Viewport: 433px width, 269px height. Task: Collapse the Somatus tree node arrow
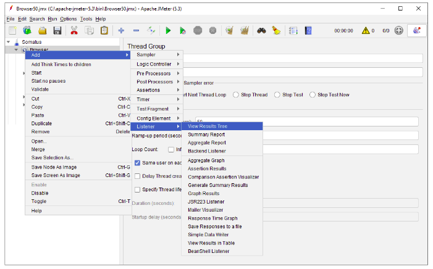coord(9,42)
